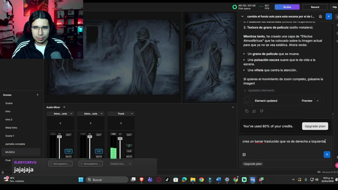
Task: Click the lower Upgrade plan link
Action: (252, 164)
